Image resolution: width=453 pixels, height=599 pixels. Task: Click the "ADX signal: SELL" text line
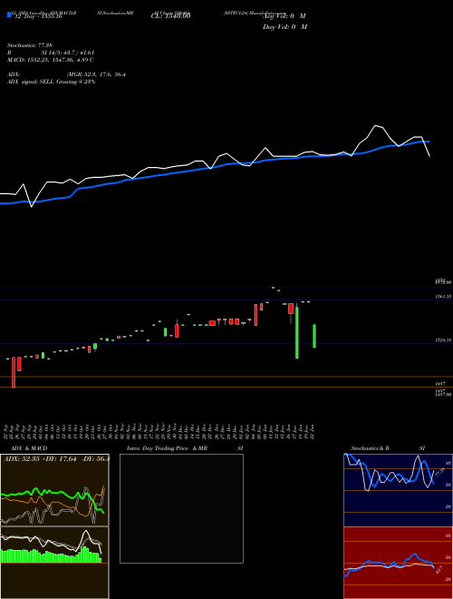(51, 82)
